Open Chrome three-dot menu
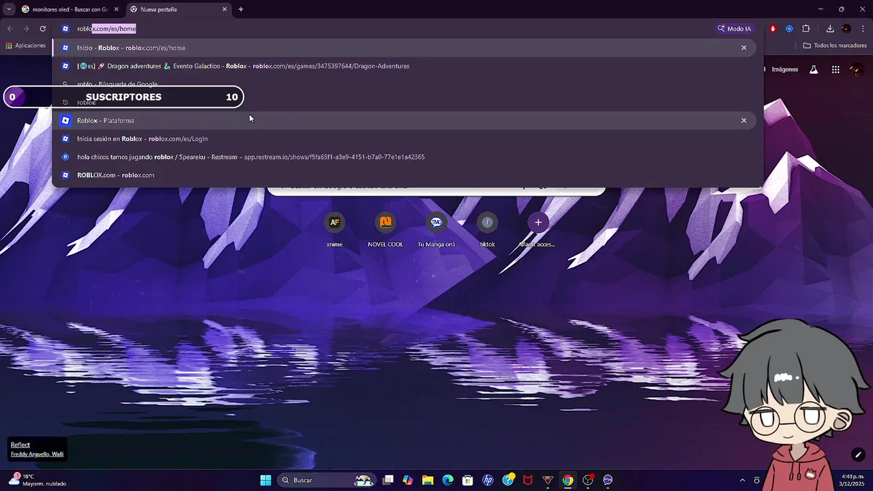873x491 pixels. click(863, 29)
